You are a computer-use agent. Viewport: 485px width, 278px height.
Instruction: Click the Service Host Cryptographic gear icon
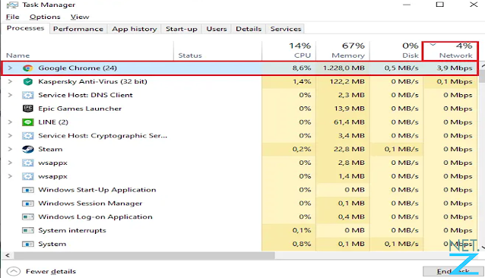[x=28, y=136]
